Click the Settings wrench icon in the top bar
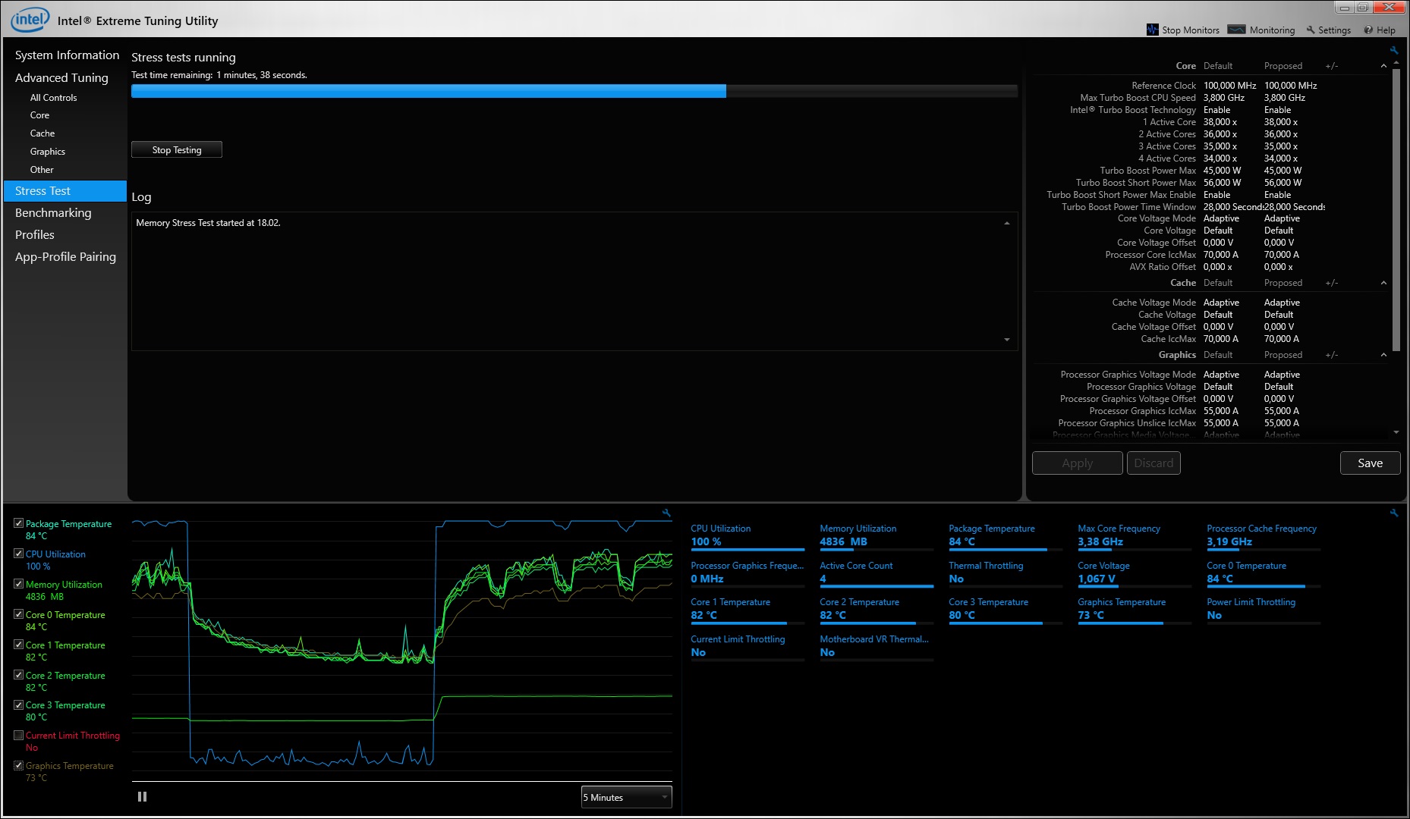1410x819 pixels. 1311,30
